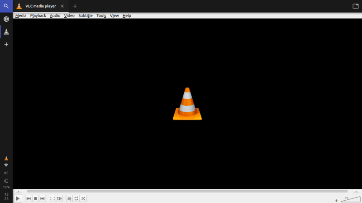Mute audio via speaker icon

point(337,200)
